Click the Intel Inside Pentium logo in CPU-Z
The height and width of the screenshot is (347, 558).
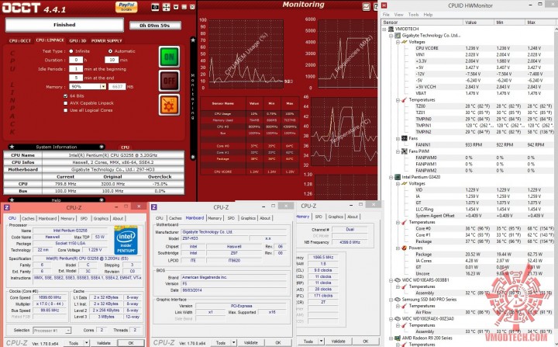coord(126,240)
